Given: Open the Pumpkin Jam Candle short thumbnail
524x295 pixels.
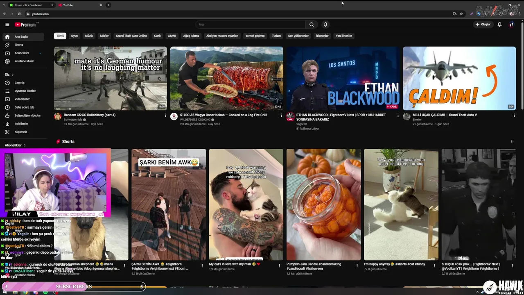Looking at the screenshot, I should [324, 204].
